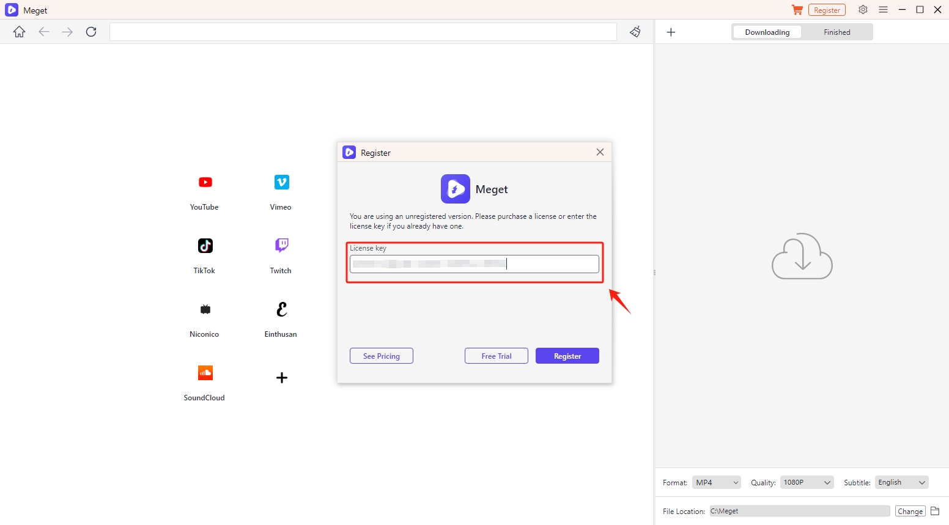Screen dimensions: 949x525
Task: Start the Free Trial
Action: coord(497,356)
